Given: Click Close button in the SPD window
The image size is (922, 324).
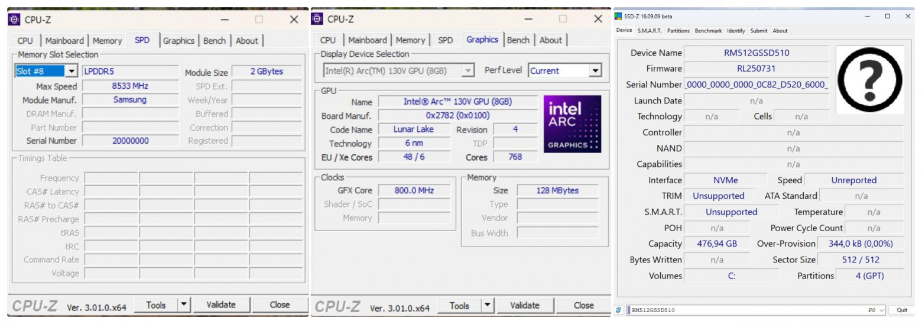Looking at the screenshot, I should tap(280, 305).
